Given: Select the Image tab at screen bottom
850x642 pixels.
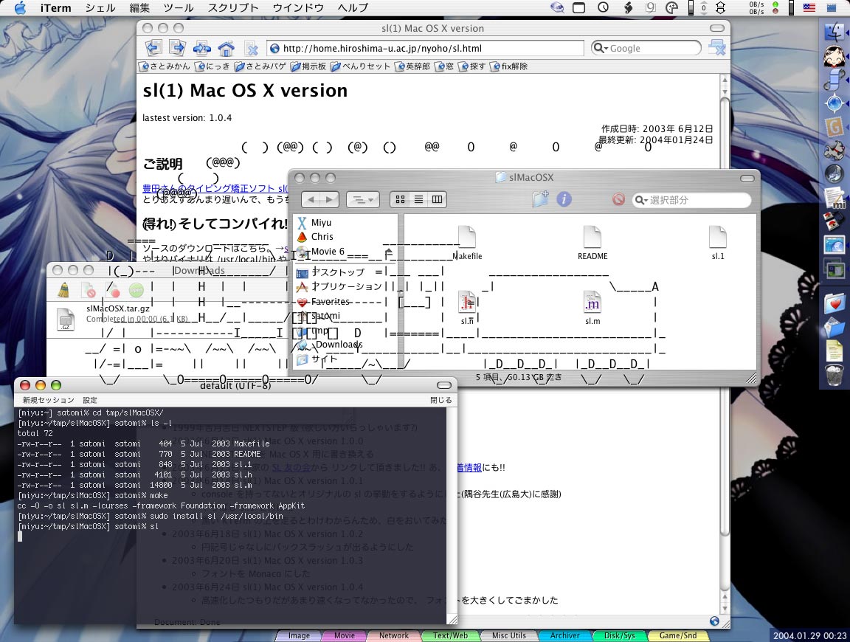Looking at the screenshot, I should pos(299,635).
